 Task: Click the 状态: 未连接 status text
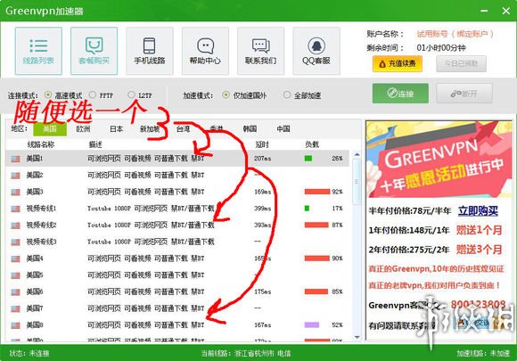pos(29,353)
